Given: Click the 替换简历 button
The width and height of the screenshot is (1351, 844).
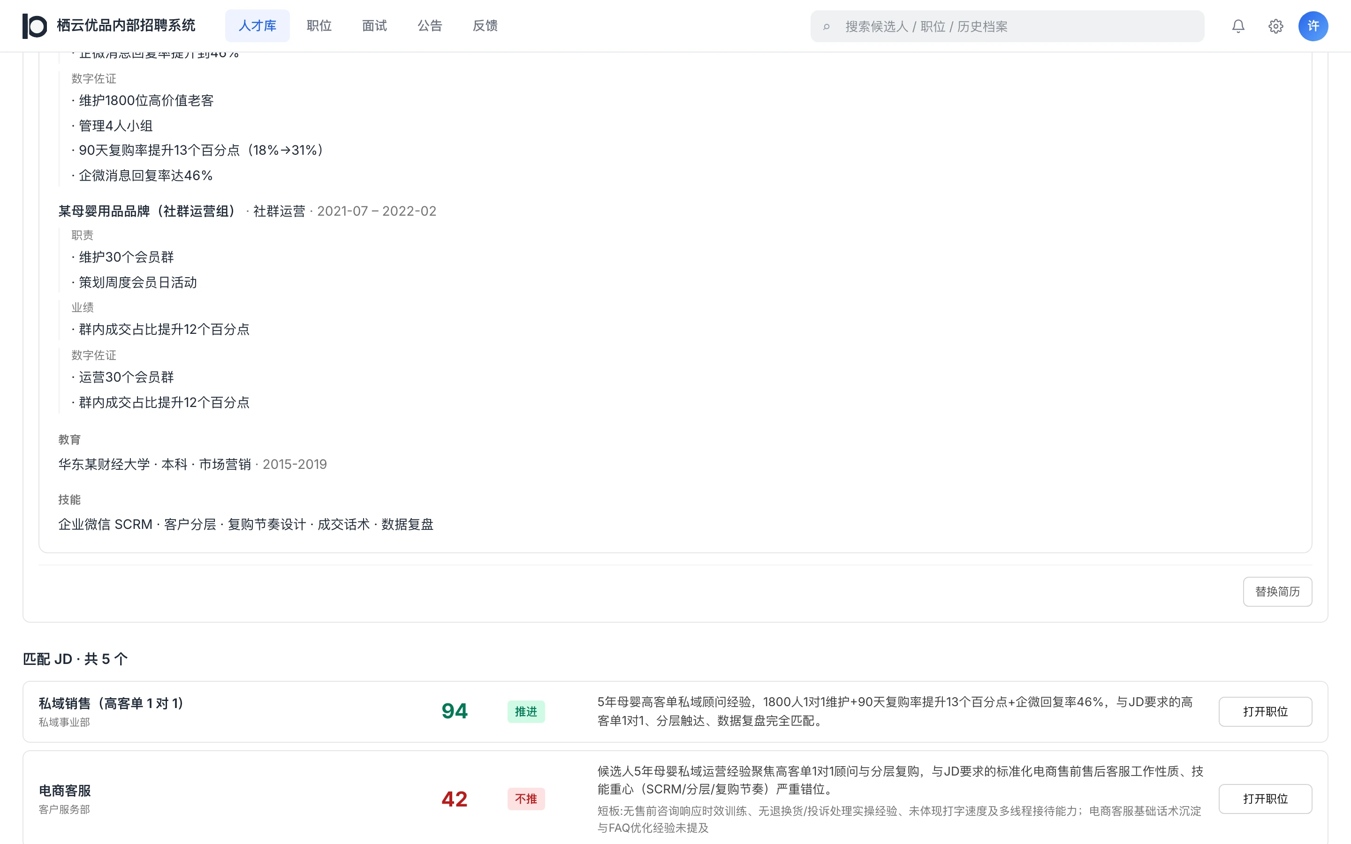Looking at the screenshot, I should coord(1277,592).
